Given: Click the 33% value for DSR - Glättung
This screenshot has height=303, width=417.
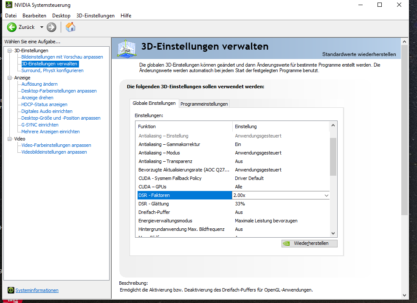Looking at the screenshot, I should (x=240, y=204).
